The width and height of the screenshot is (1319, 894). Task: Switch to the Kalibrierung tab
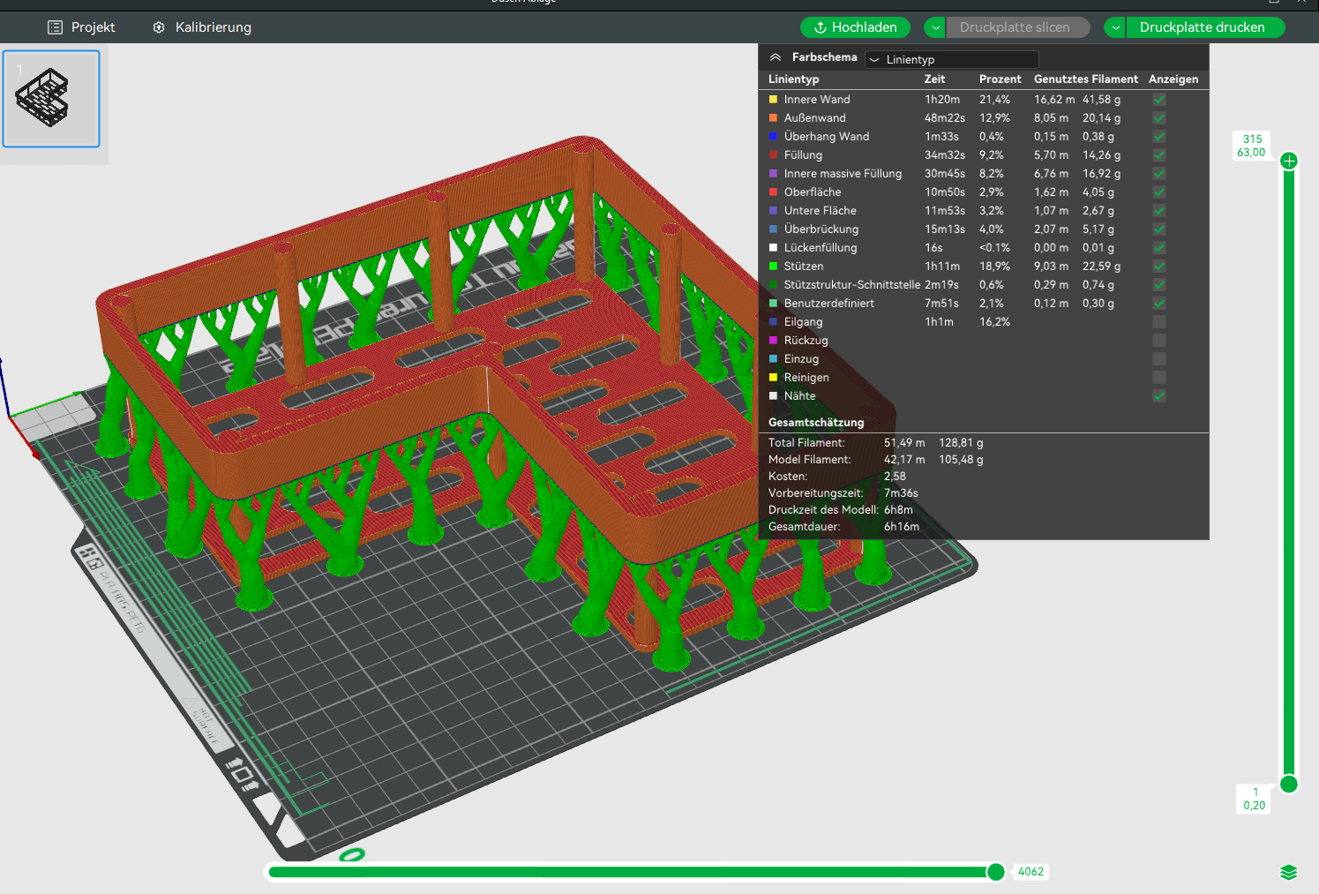(202, 27)
